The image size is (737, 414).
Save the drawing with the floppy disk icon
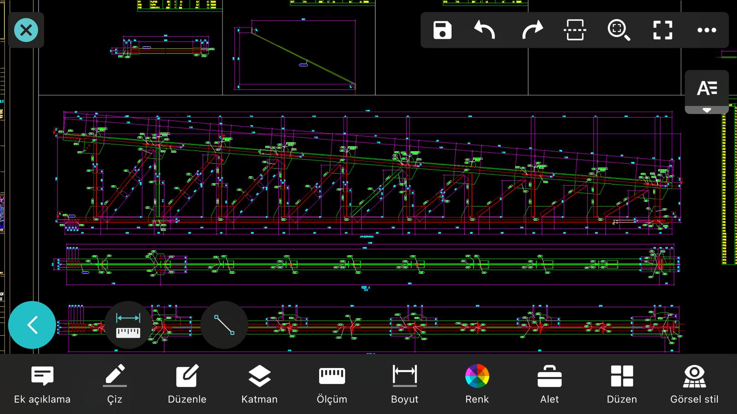(x=442, y=30)
